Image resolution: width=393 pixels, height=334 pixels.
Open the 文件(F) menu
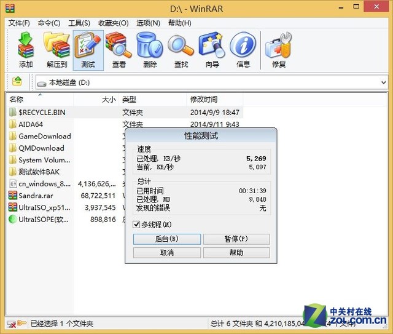click(x=19, y=23)
